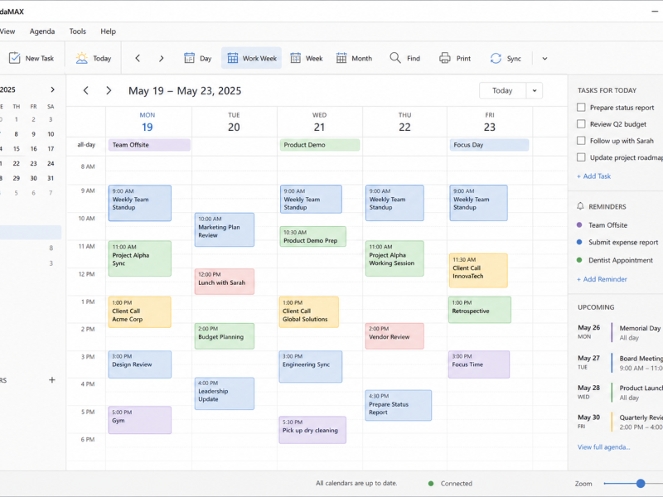The height and width of the screenshot is (497, 663).
Task: Open the Product Demo Prep event
Action: pyautogui.click(x=313, y=237)
